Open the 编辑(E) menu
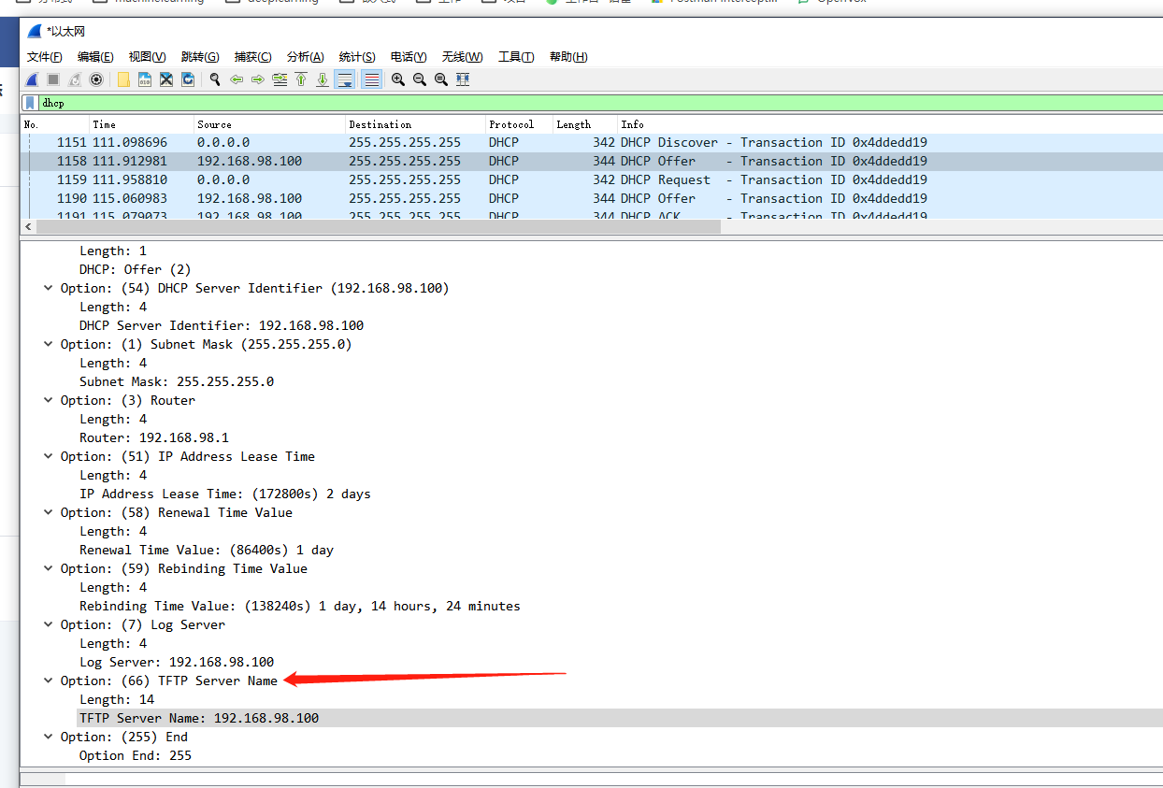 click(95, 57)
